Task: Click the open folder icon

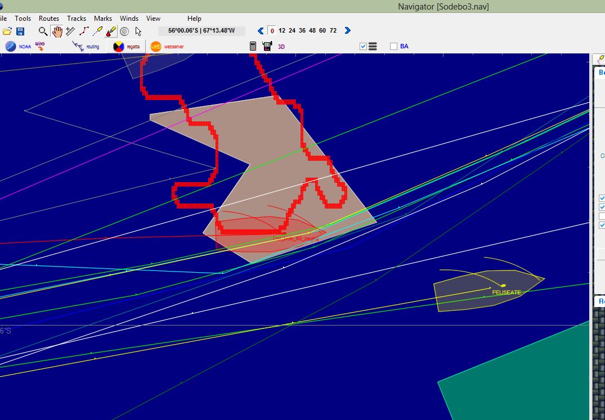Action: point(7,31)
